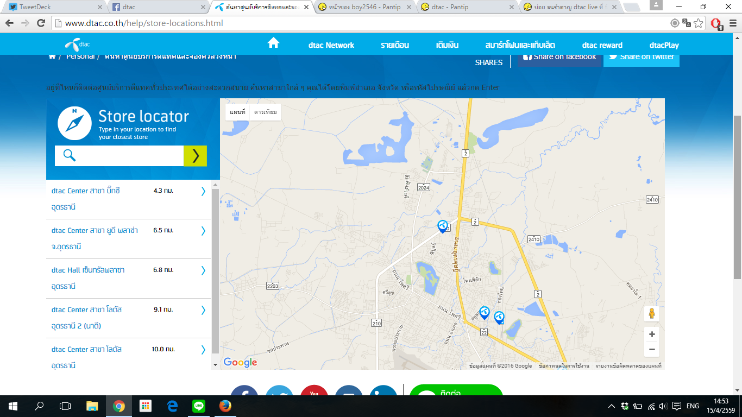Submit the store search with the arrow button
Viewport: 742px width, 417px height.
(x=195, y=156)
